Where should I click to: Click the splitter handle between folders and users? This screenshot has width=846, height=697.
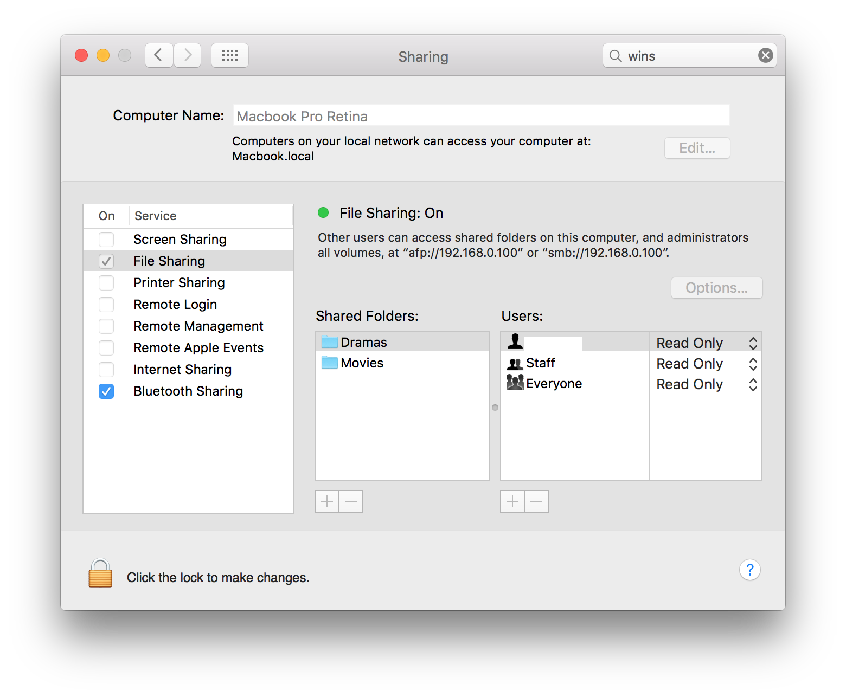pos(495,408)
